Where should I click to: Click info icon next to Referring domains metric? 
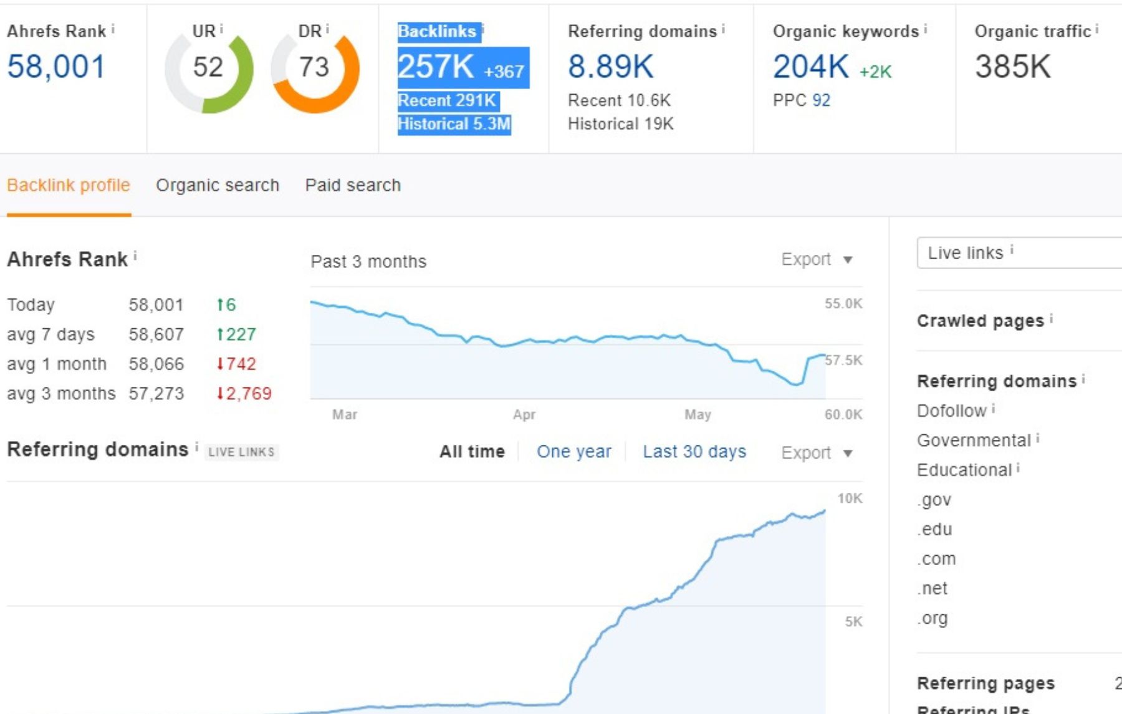click(723, 29)
